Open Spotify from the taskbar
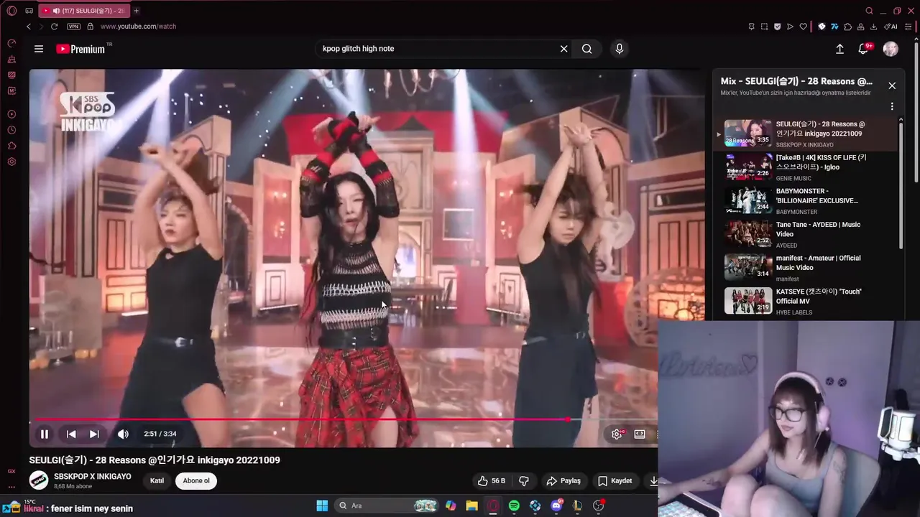This screenshot has height=517, width=920. point(514,506)
